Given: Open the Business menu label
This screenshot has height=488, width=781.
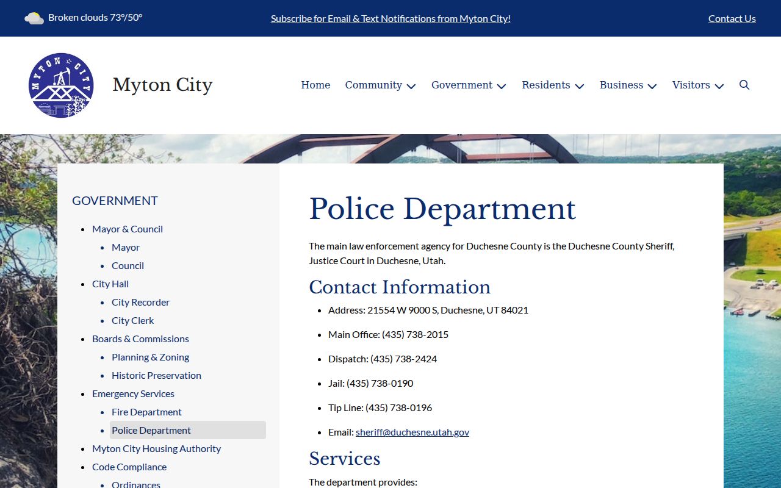Looking at the screenshot, I should click(621, 85).
